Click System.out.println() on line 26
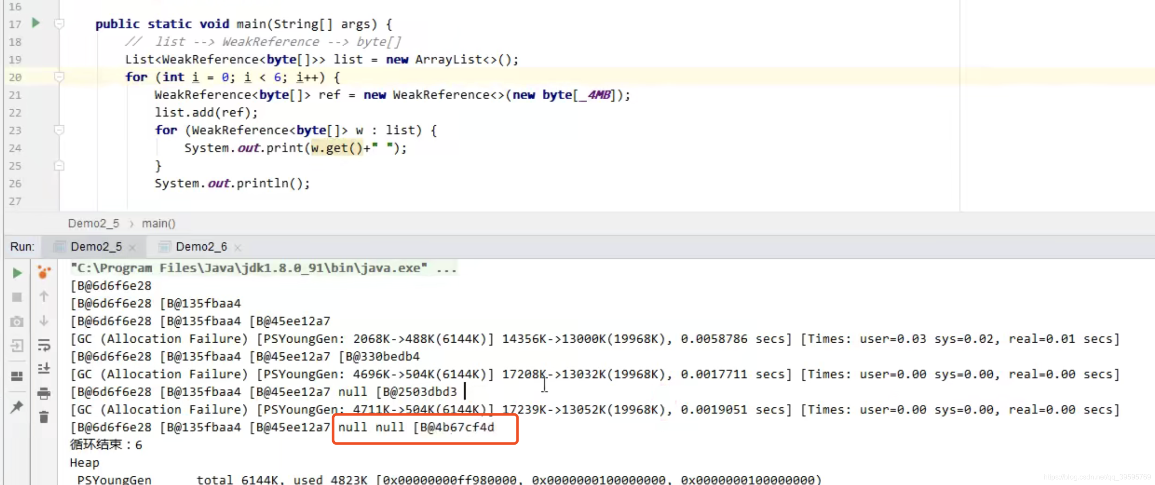Screen dimensions: 1155x485 click(232, 184)
